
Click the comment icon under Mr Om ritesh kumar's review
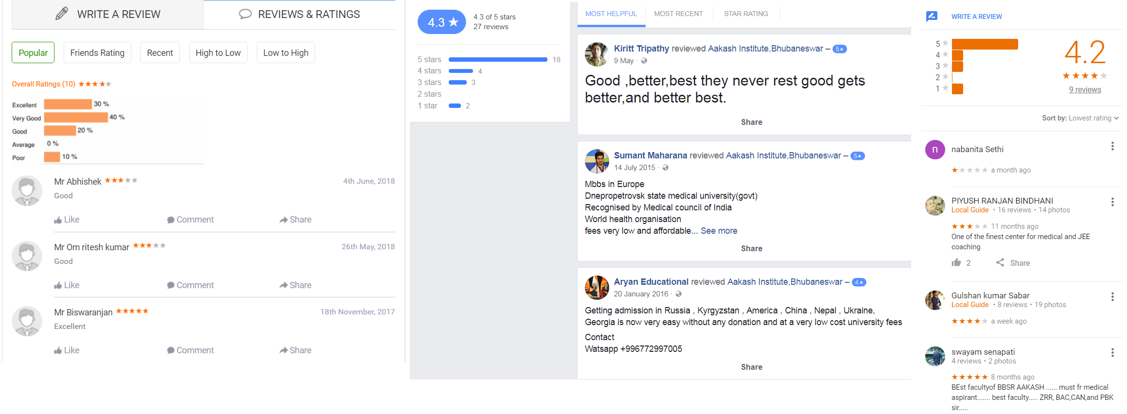(x=171, y=286)
